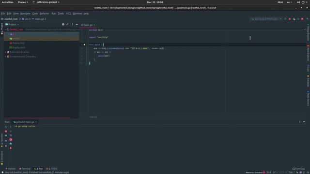Image resolution: width=310 pixels, height=174 pixels.
Task: Open Project view mode dropdown
Action: pyautogui.click(x=12, y=25)
